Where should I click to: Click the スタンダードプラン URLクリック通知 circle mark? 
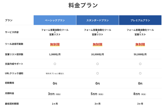98,73
